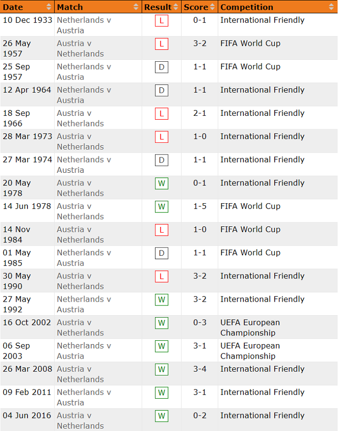This screenshot has width=338, height=431.
Task: Click the D result badge for 25 Sep 1957
Action: [x=162, y=67]
